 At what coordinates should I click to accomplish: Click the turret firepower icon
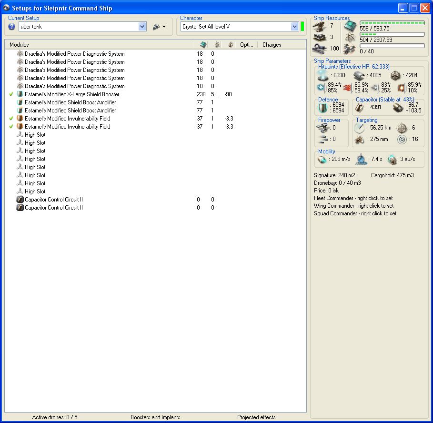322,128
